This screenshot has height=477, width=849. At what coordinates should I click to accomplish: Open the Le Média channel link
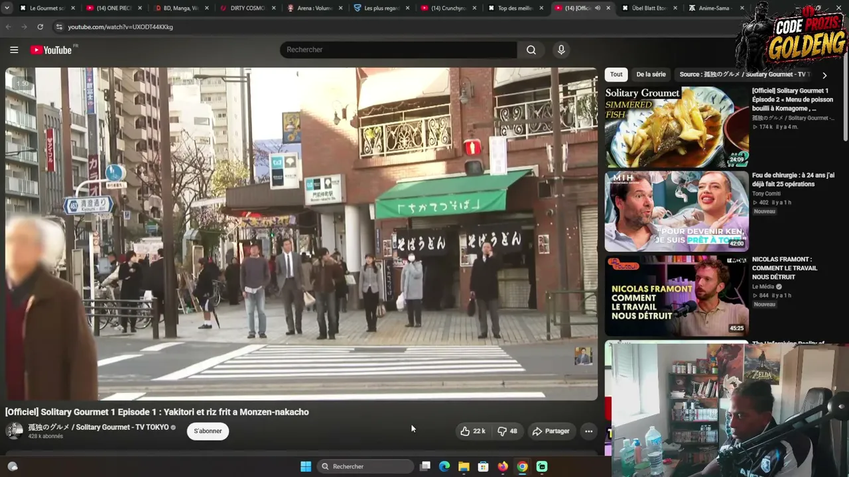[x=764, y=286]
